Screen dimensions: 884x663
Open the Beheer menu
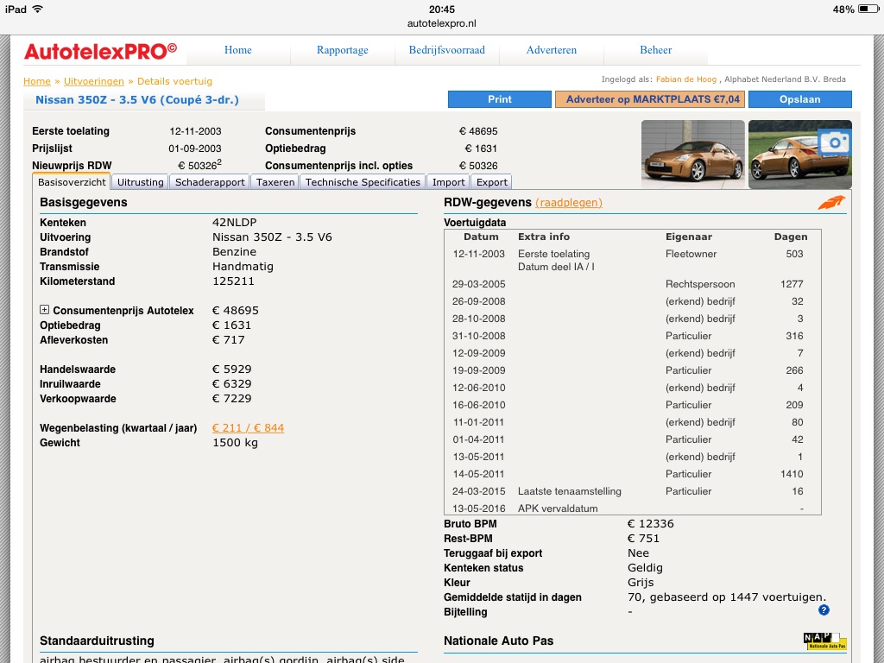click(x=656, y=50)
